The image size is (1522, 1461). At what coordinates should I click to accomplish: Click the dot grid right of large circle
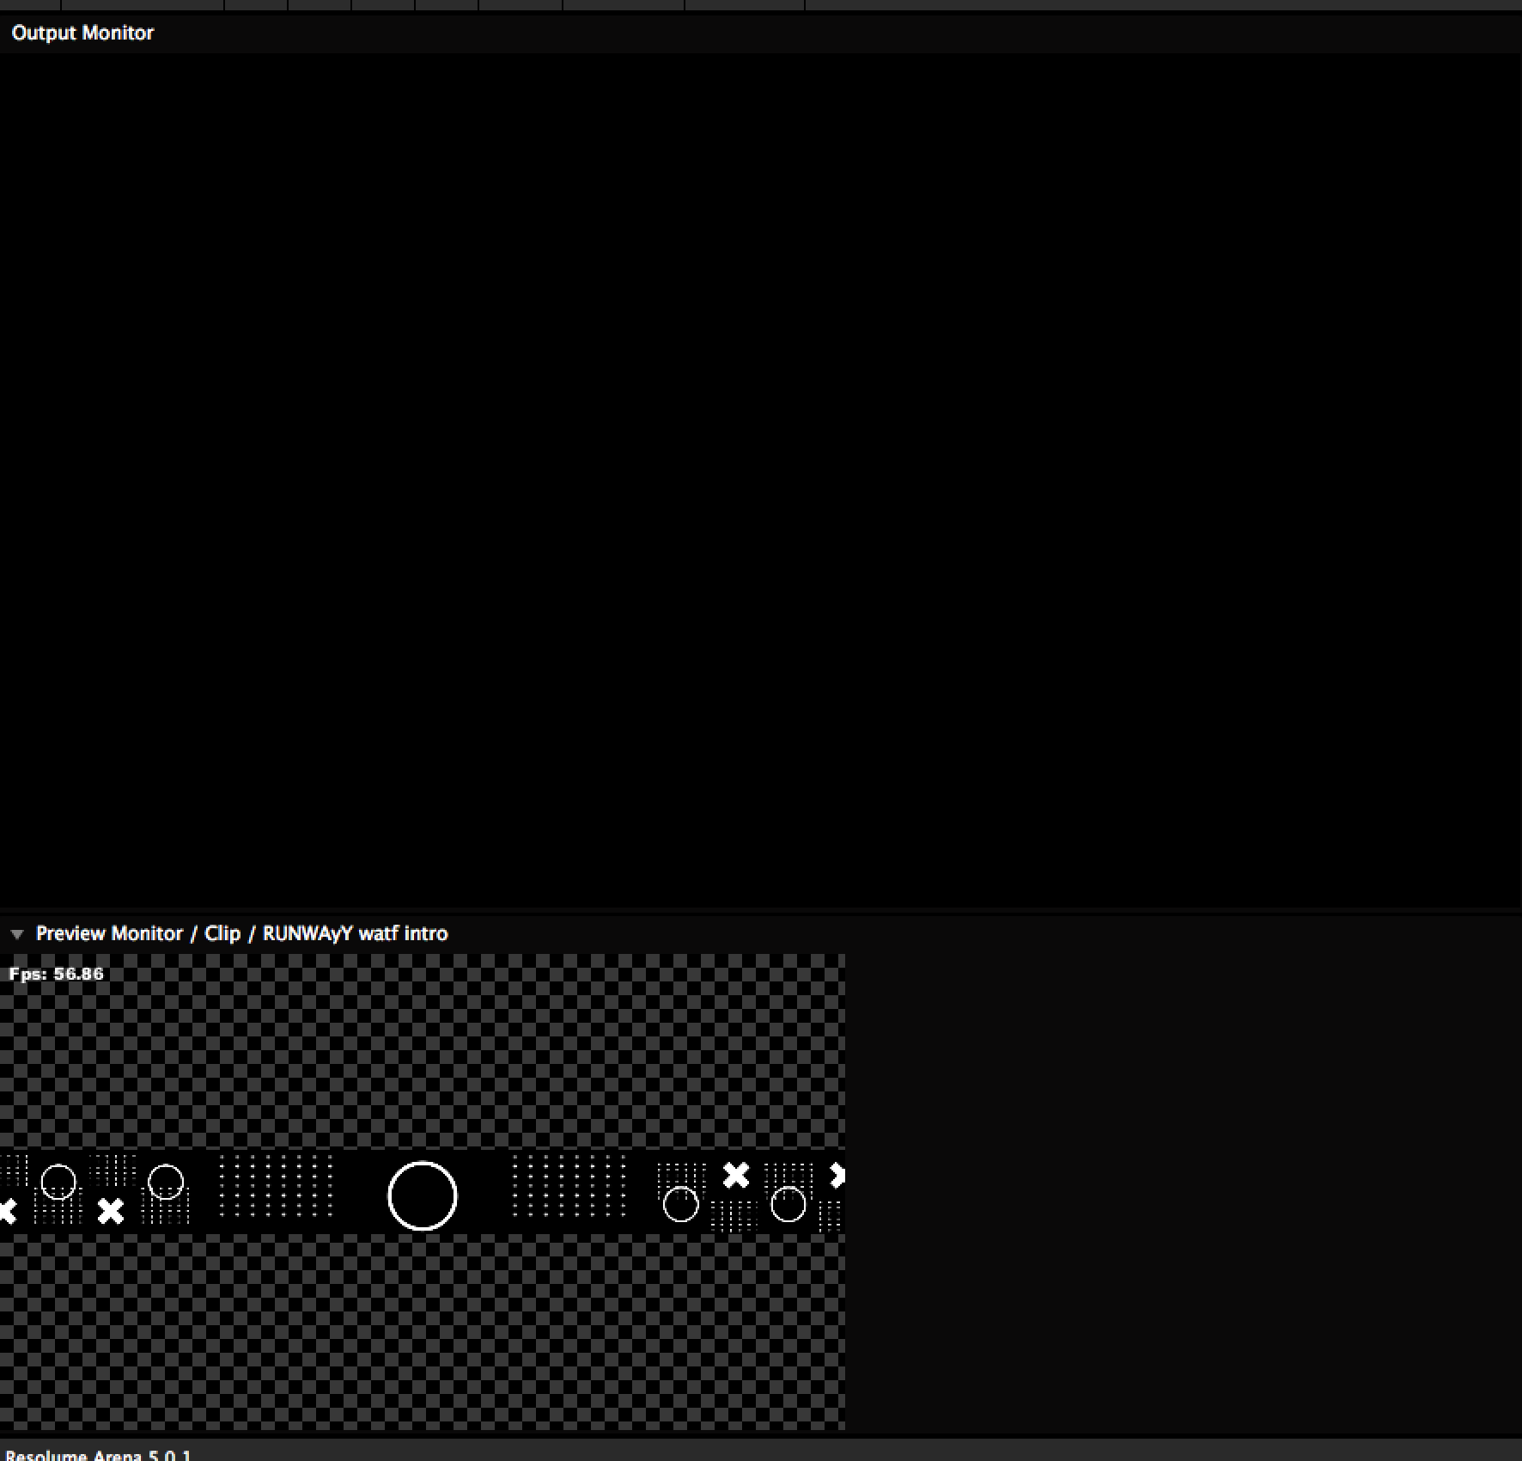point(569,1186)
